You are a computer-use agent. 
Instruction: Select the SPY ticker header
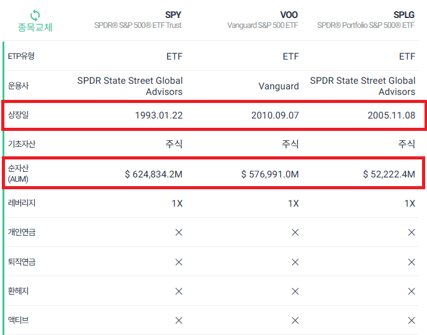[173, 15]
